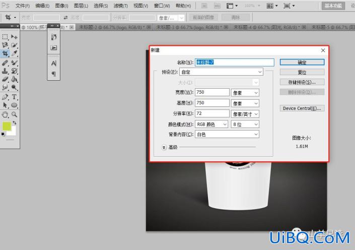This screenshot has width=355, height=250.
Task: Open the view extras dropdown
Action: tap(232, 6)
